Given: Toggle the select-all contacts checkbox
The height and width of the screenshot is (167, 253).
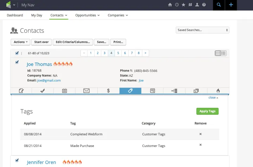Looking at the screenshot, I should pos(17,53).
